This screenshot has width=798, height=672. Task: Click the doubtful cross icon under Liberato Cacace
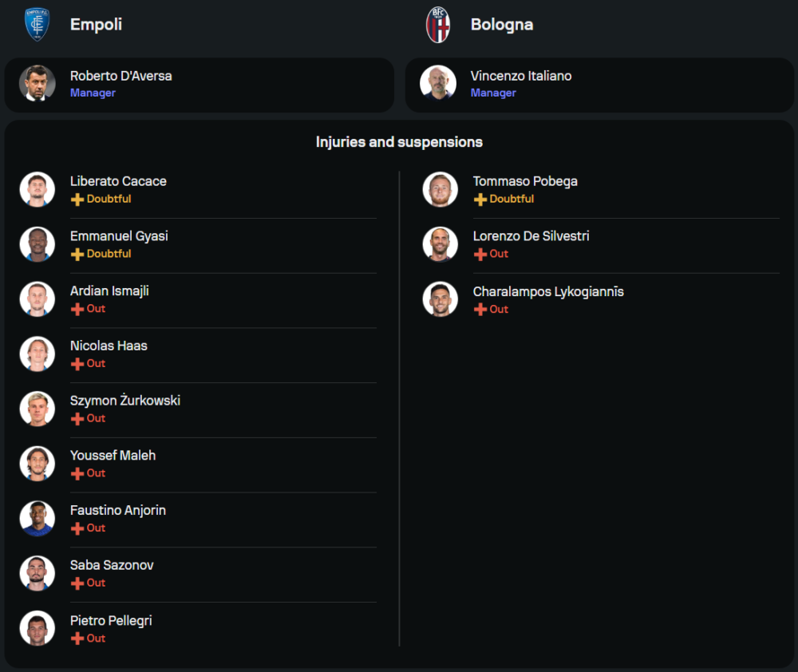(77, 200)
